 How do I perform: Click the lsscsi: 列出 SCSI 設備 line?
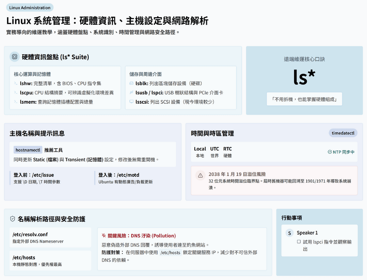point(175,102)
